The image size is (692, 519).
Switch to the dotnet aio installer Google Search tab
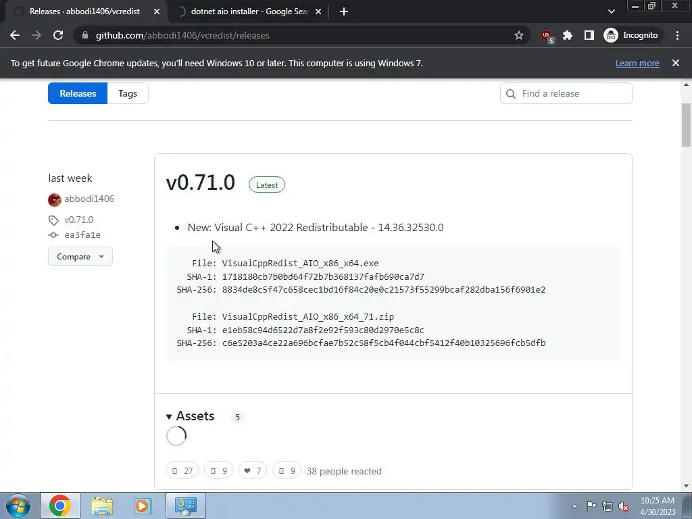pyautogui.click(x=249, y=11)
